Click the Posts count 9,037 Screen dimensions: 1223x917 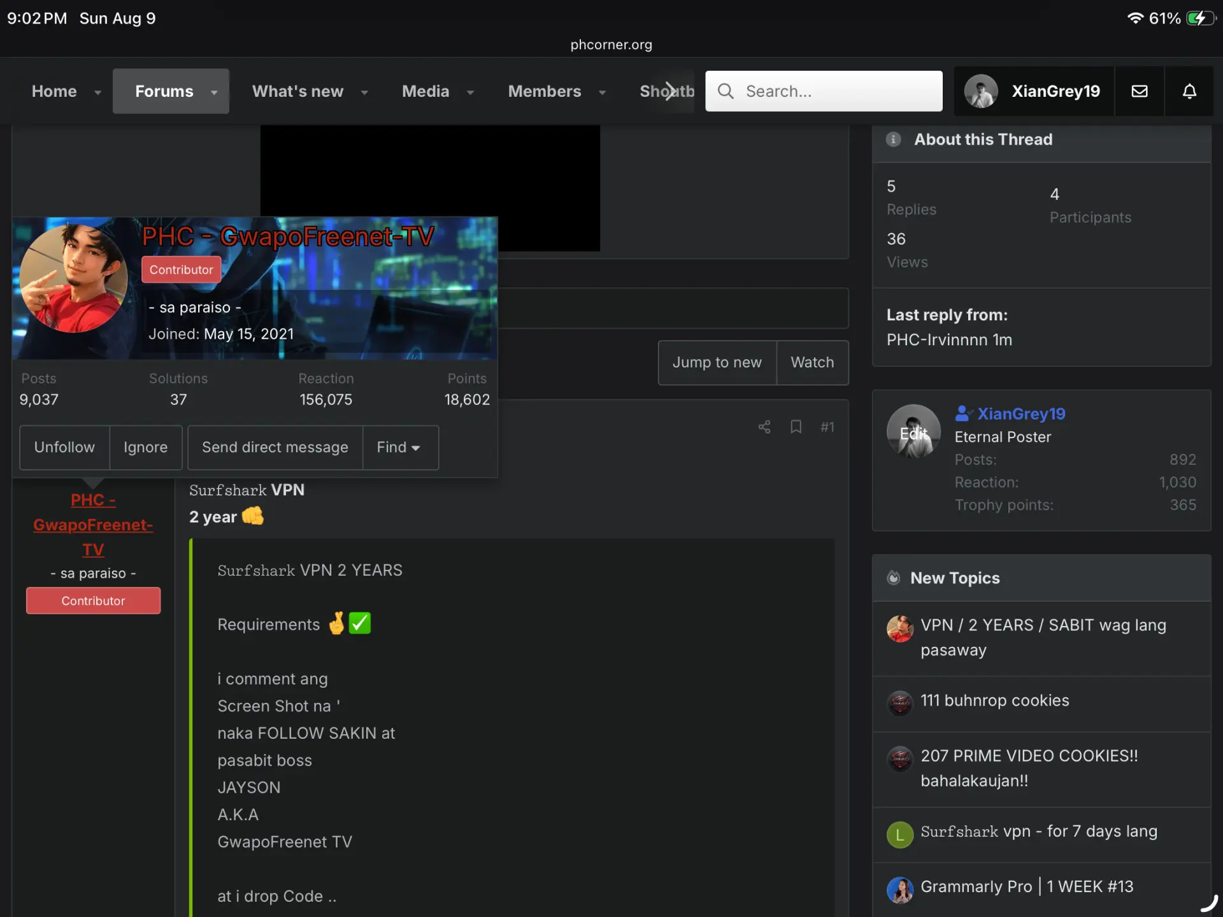pos(39,399)
